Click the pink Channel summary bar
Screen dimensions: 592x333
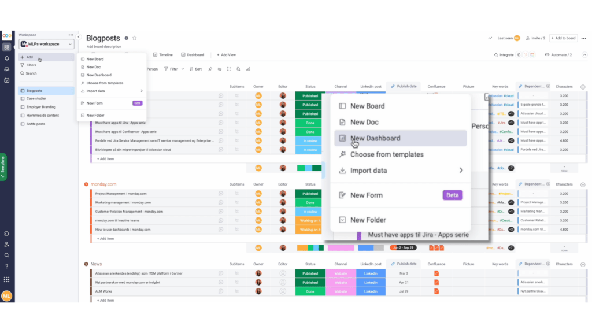click(341, 248)
